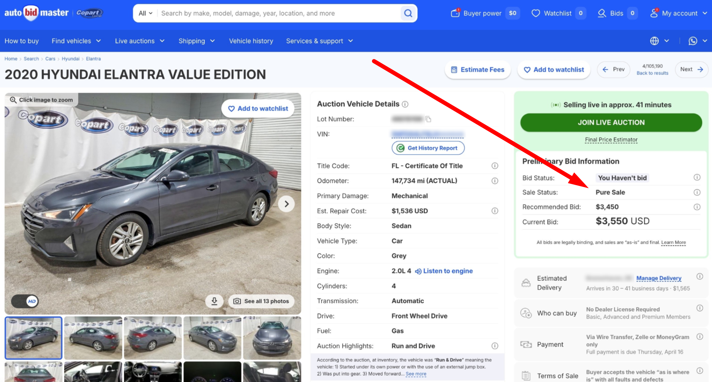Open the Vehicle history page

[251, 41]
